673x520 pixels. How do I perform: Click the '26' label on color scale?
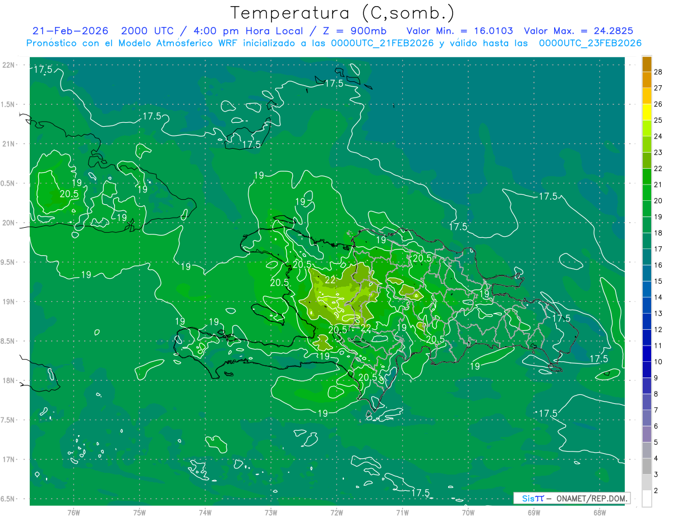658,104
